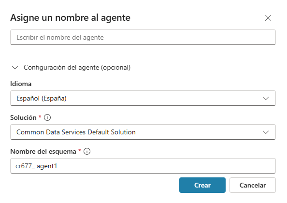
Task: Click into the schema name text box
Action: (x=143, y=166)
